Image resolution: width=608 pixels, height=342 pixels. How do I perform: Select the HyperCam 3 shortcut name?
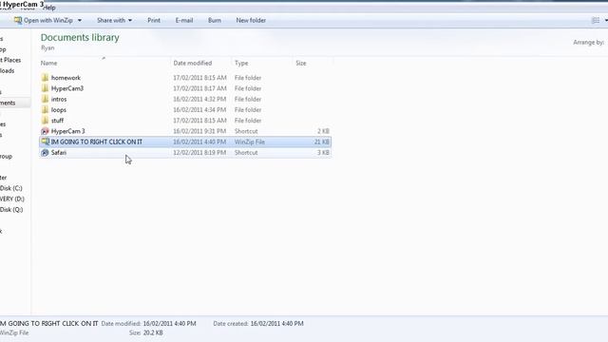(x=67, y=131)
